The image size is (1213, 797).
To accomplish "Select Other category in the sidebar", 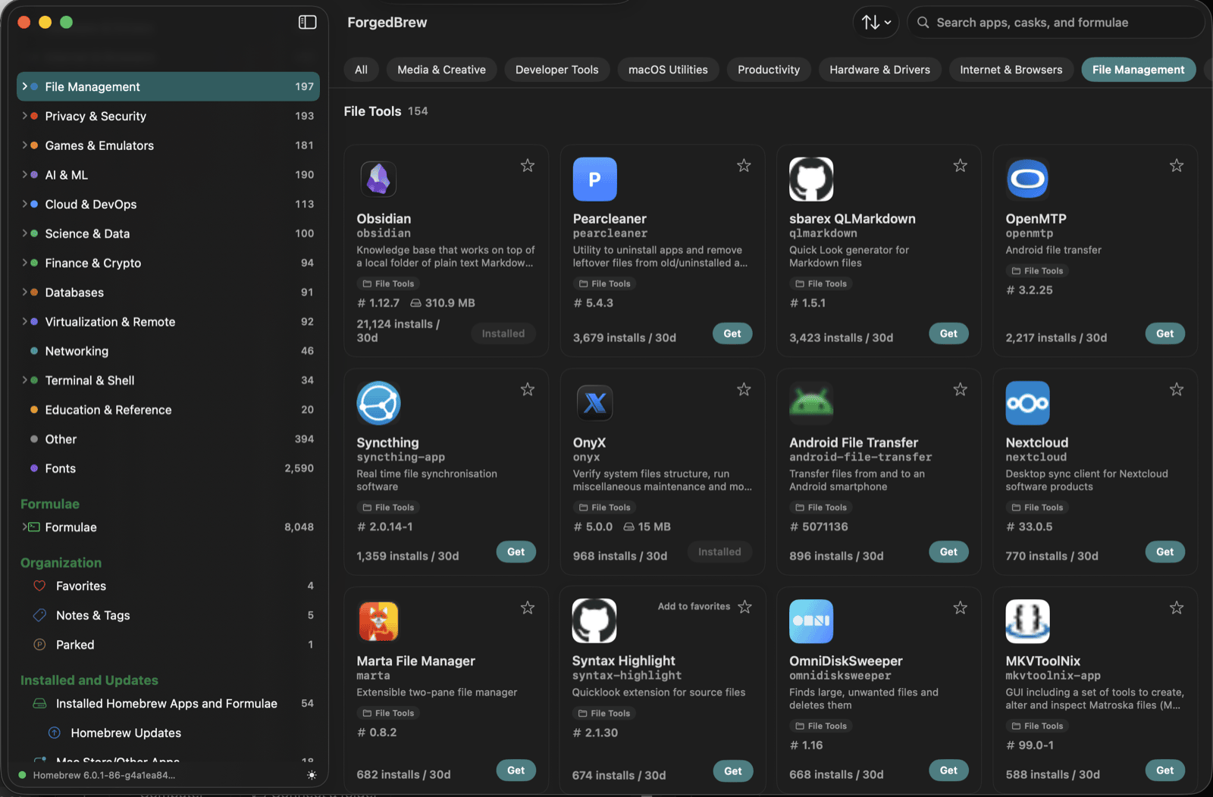I will [168, 439].
